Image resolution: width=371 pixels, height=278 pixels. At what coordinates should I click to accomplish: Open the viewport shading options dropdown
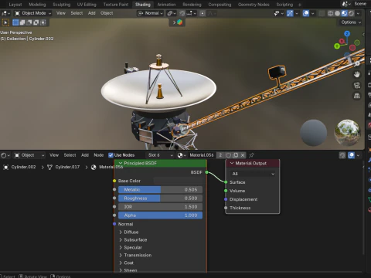(x=358, y=13)
